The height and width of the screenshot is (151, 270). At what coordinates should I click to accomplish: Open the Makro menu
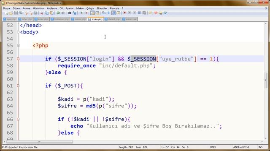pyautogui.click(x=80, y=8)
